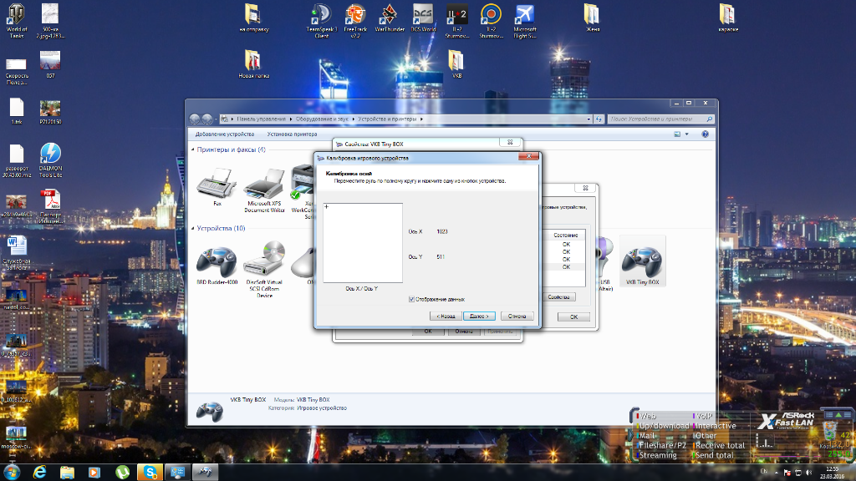The height and width of the screenshot is (481, 856).
Task: Select the BRD Rudder-4000 device
Action: pyautogui.click(x=217, y=266)
